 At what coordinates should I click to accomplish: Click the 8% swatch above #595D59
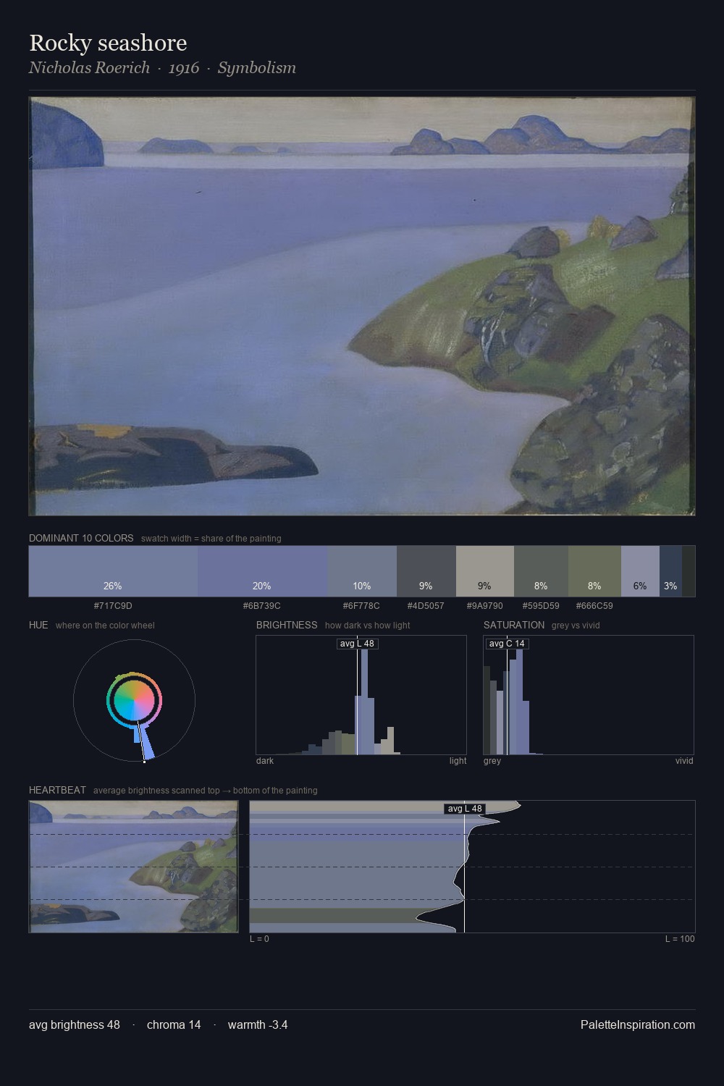point(541,571)
